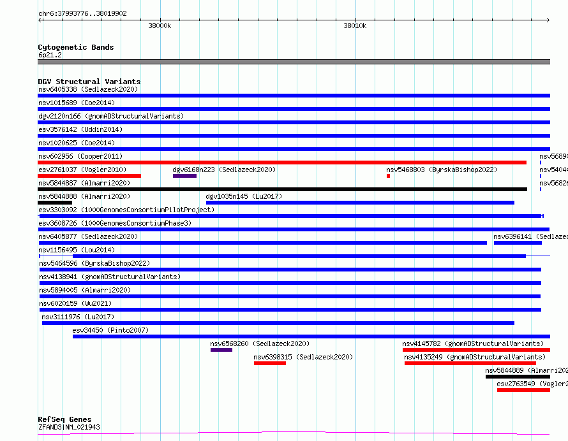Click the ZFAND3|NM_021943 gene label

(x=69, y=427)
